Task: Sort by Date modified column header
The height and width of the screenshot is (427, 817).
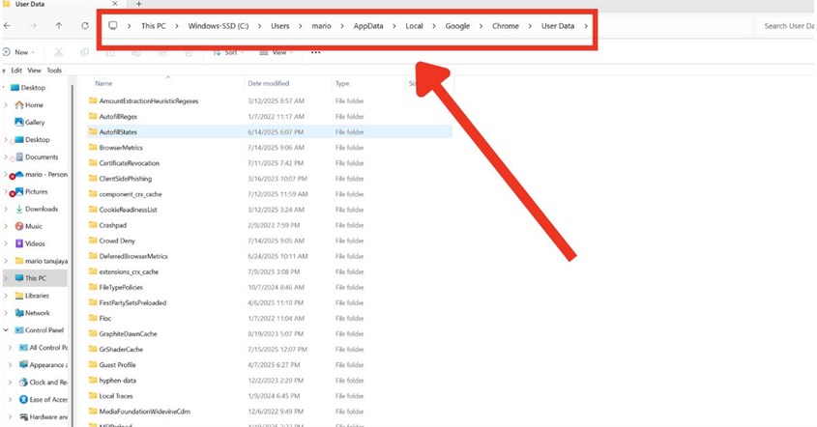Action: pos(269,83)
